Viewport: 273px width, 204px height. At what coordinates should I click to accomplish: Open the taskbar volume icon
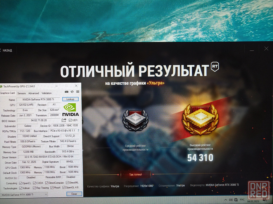tap(231, 200)
